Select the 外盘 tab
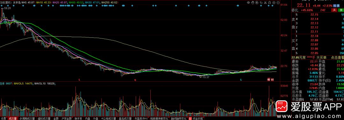 (96, 118)
